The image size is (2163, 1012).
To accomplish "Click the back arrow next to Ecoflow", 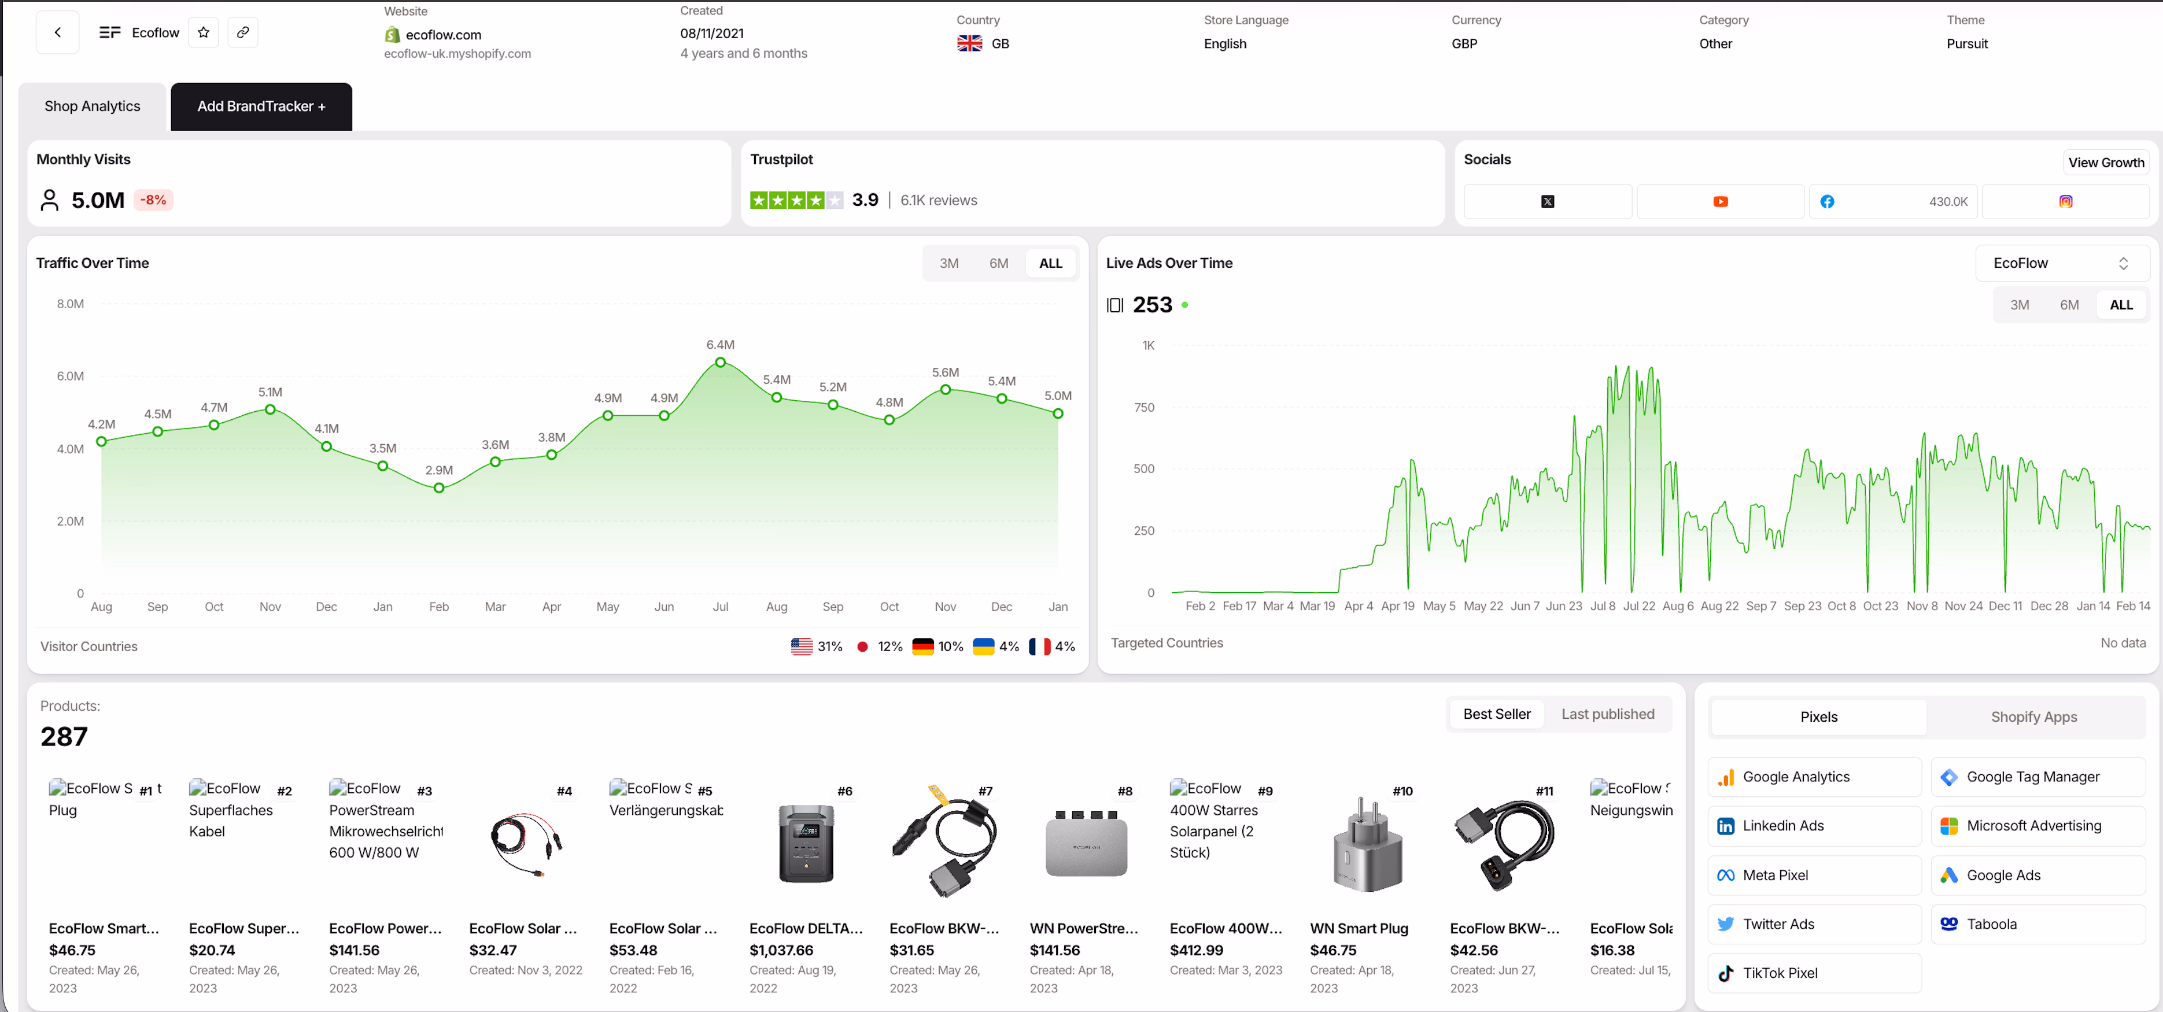I will click(x=57, y=32).
